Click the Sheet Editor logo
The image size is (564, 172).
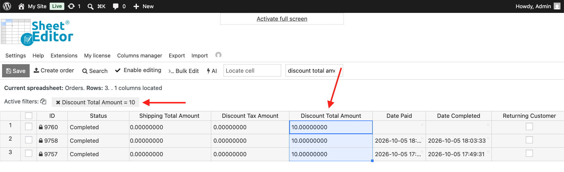[x=37, y=32]
